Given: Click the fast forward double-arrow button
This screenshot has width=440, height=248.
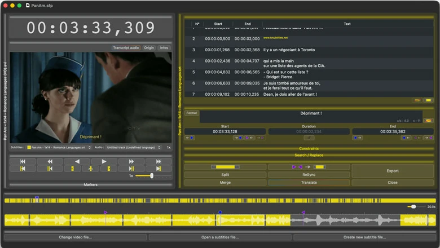Looking at the screenshot, I should pos(131,161).
